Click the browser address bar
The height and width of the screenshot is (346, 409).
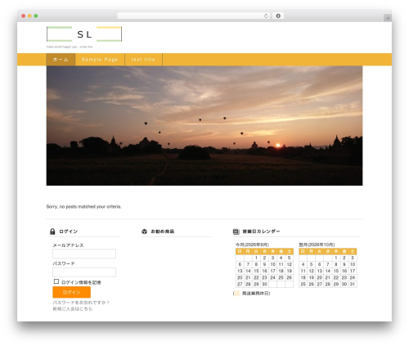[194, 16]
